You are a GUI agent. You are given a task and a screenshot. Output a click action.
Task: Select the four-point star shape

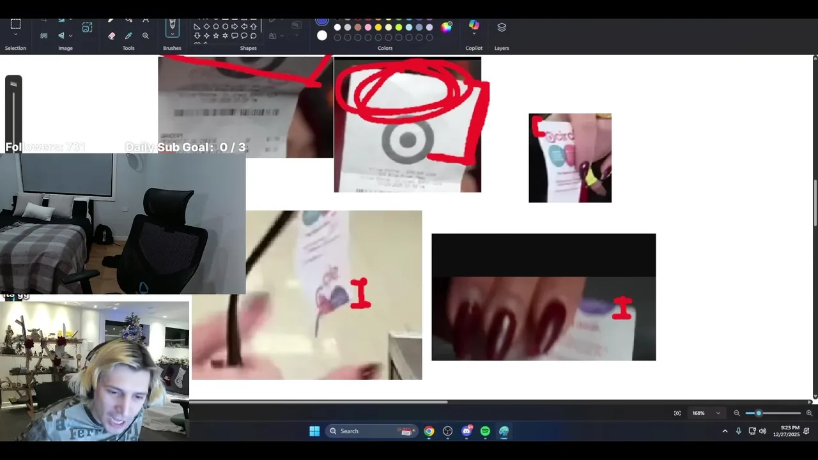(206, 36)
